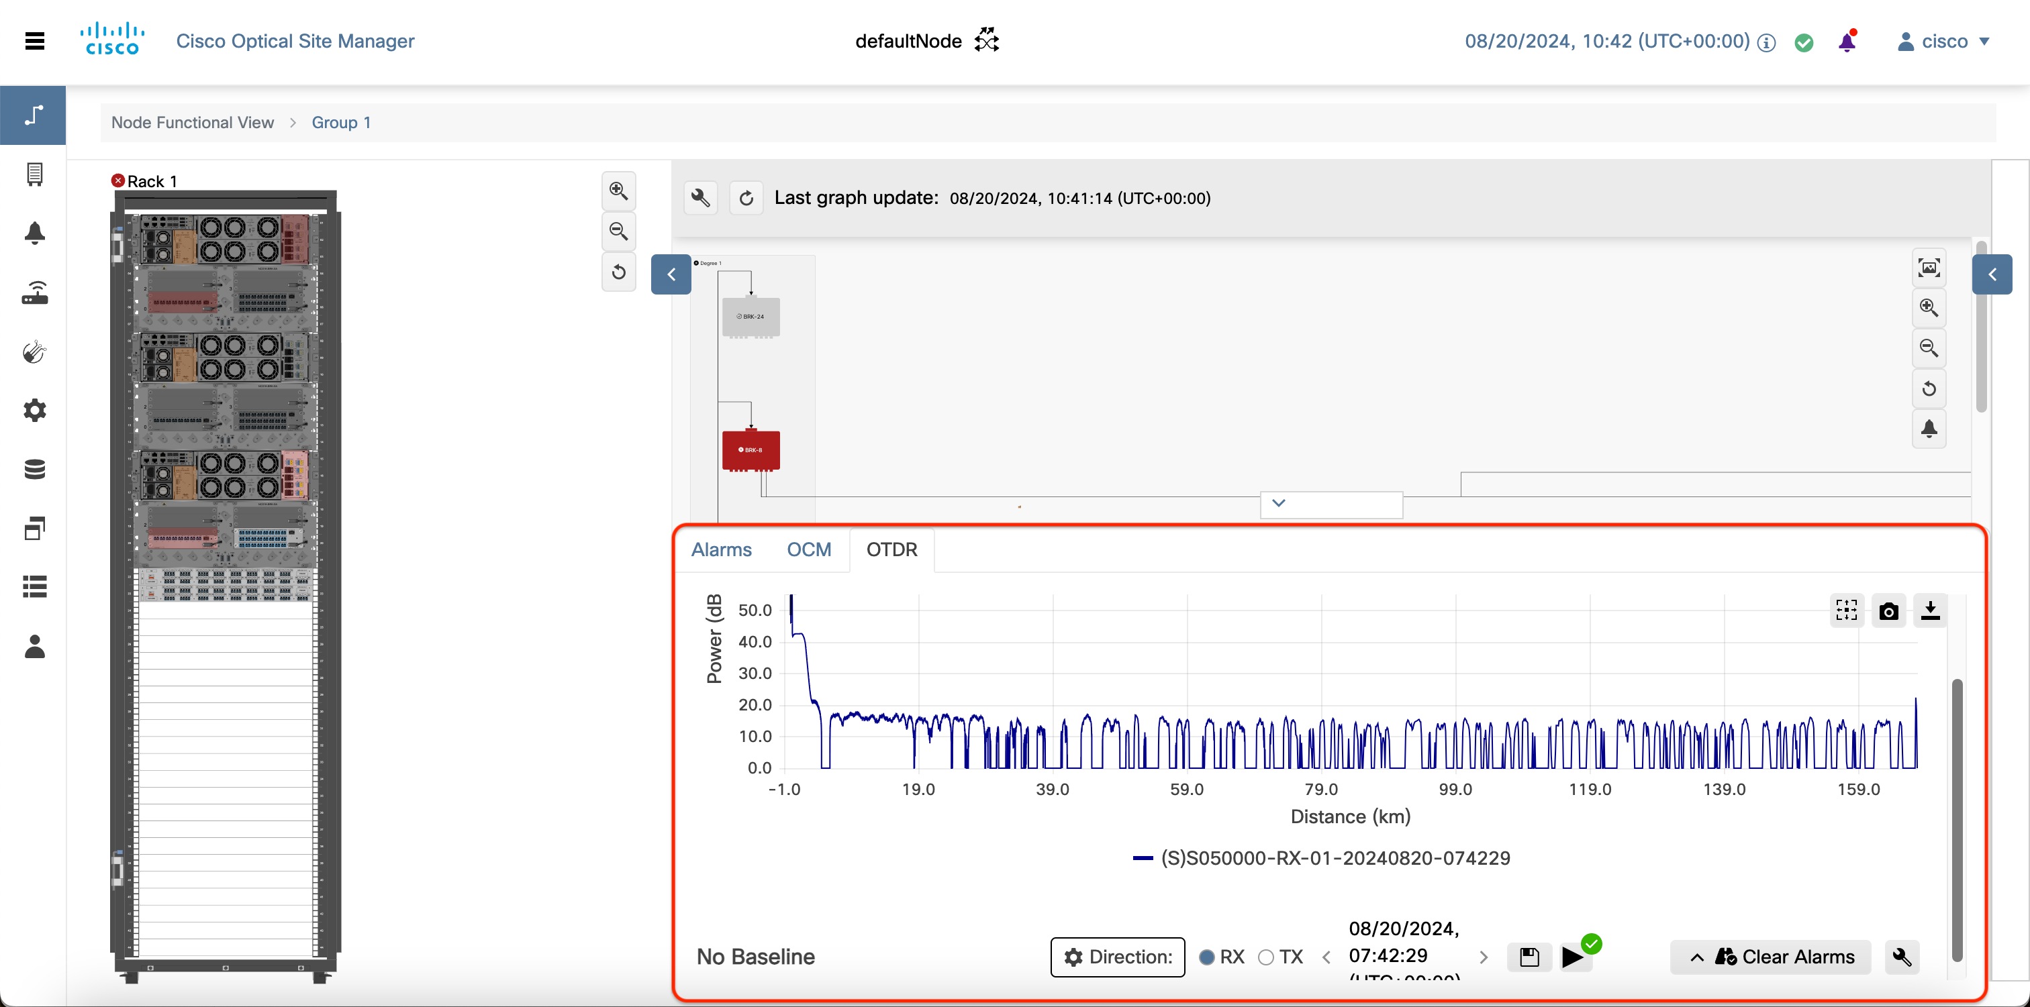Take a snapshot of the OTDR chart
2030x1007 pixels.
tap(1888, 611)
